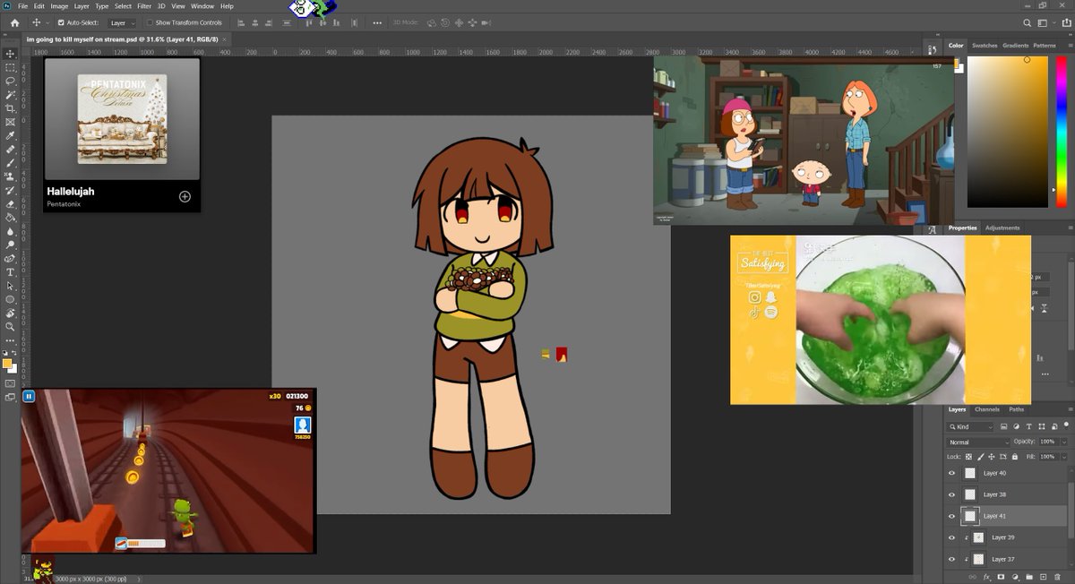The width and height of the screenshot is (1075, 584).
Task: Select the Dodge tool
Action: [10, 245]
